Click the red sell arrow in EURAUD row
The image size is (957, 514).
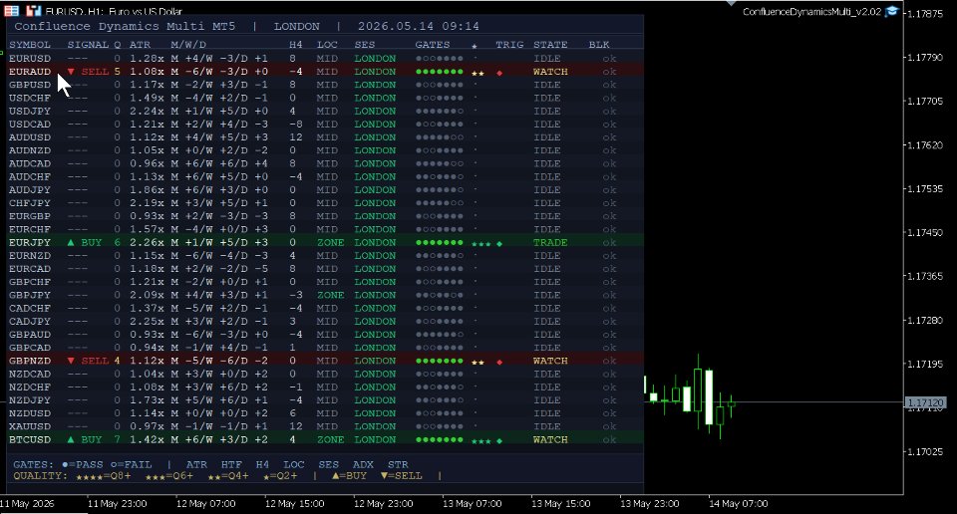71,72
